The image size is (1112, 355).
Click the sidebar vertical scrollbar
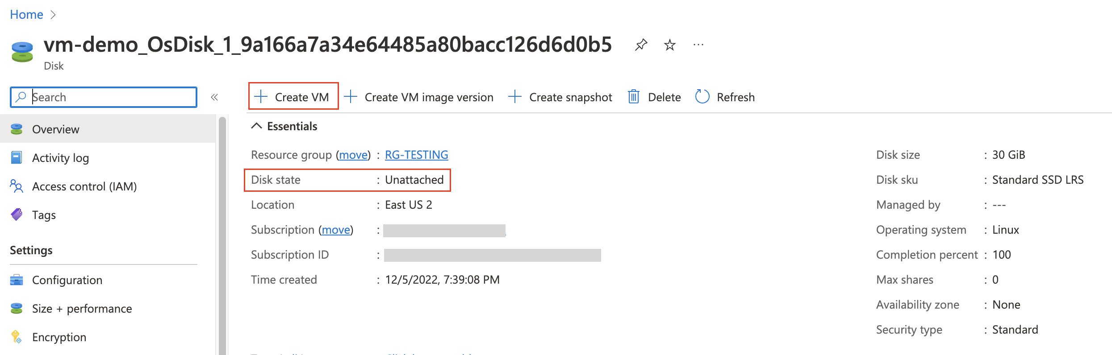222,232
